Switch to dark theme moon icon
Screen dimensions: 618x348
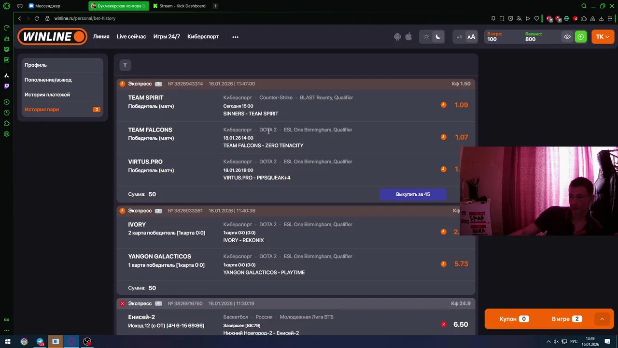tap(438, 37)
